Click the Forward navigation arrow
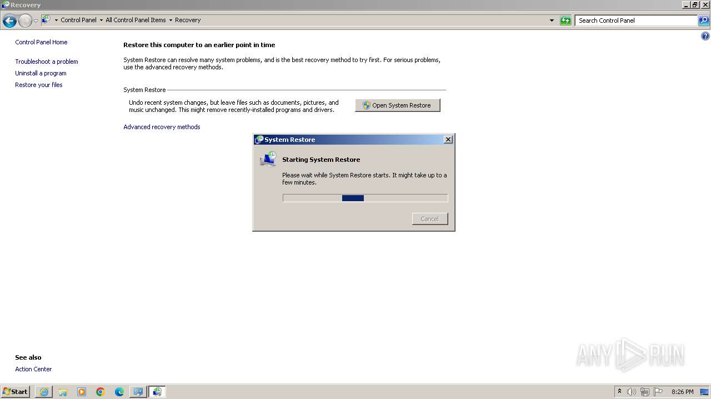The image size is (711, 399). point(25,21)
